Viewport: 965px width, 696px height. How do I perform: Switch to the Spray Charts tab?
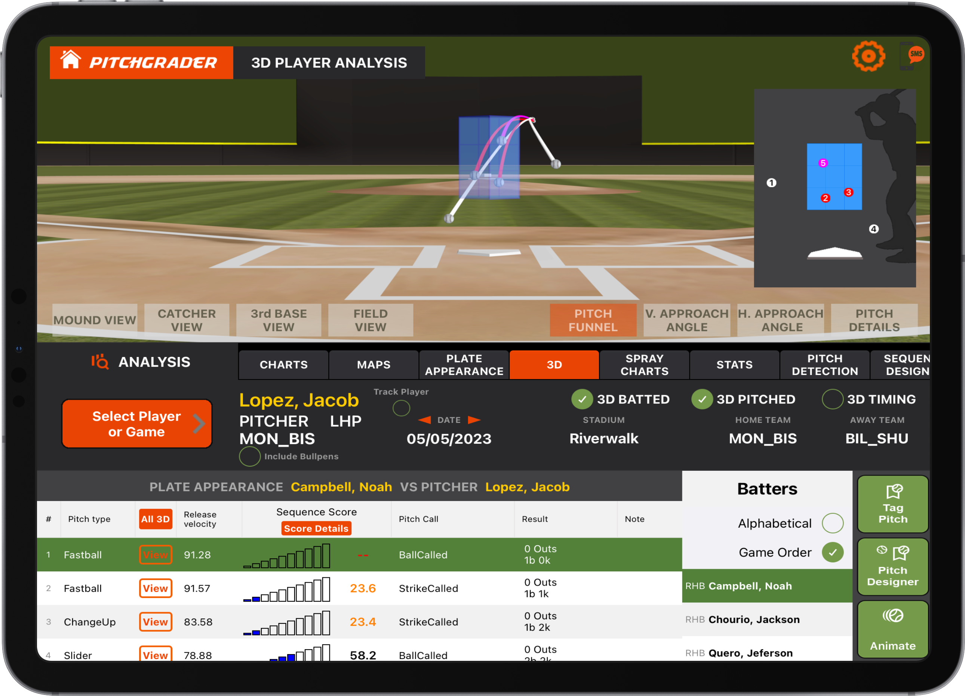[645, 364]
